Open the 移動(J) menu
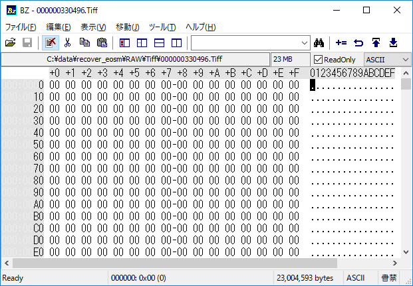This screenshot has width=413, height=286. click(x=128, y=27)
